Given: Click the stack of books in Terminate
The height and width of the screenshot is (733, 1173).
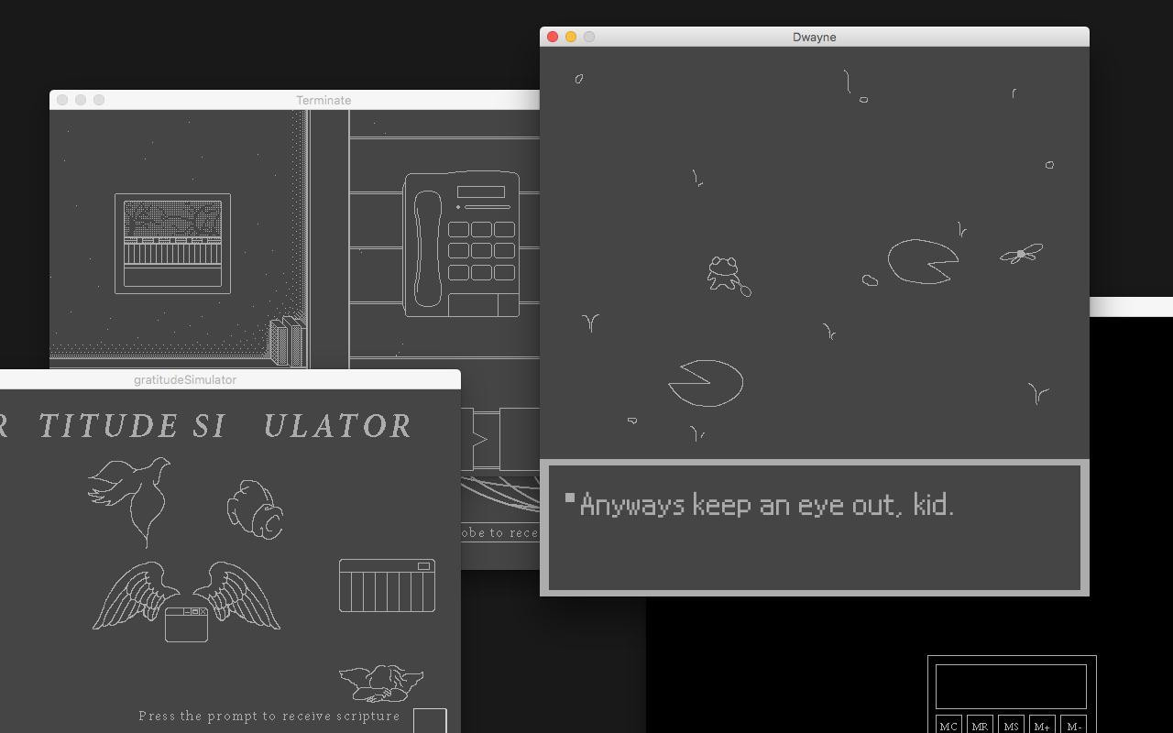Looking at the screenshot, I should point(287,342).
